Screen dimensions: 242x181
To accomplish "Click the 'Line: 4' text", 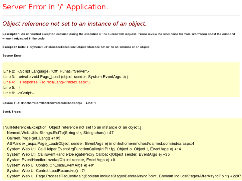I will click(x=91, y=103).
